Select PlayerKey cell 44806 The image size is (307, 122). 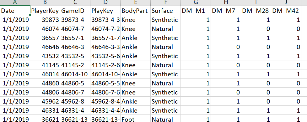[x=45, y=92]
